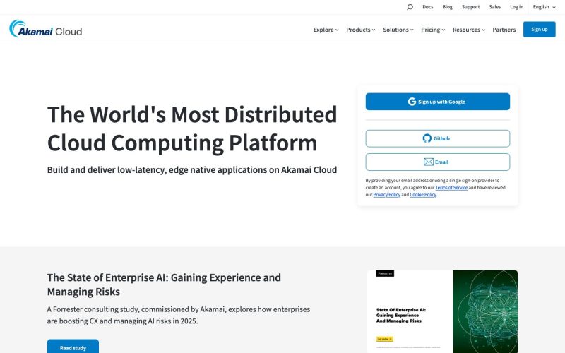Open Terms of Service link

(451, 187)
